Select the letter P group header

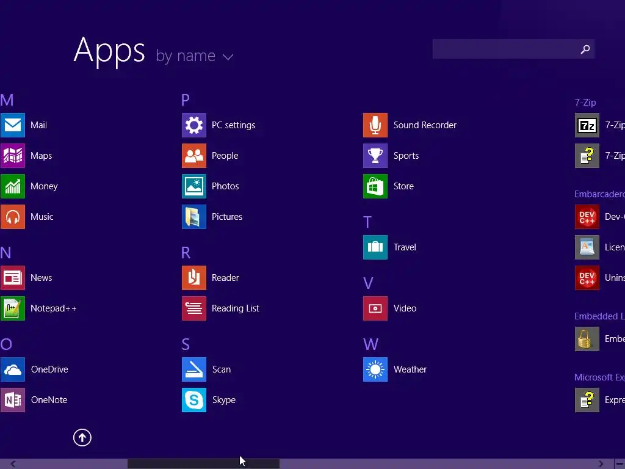[186, 100]
